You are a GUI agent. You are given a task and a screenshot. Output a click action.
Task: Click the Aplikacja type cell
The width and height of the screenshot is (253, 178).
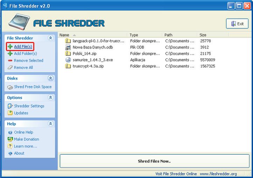[138, 60]
